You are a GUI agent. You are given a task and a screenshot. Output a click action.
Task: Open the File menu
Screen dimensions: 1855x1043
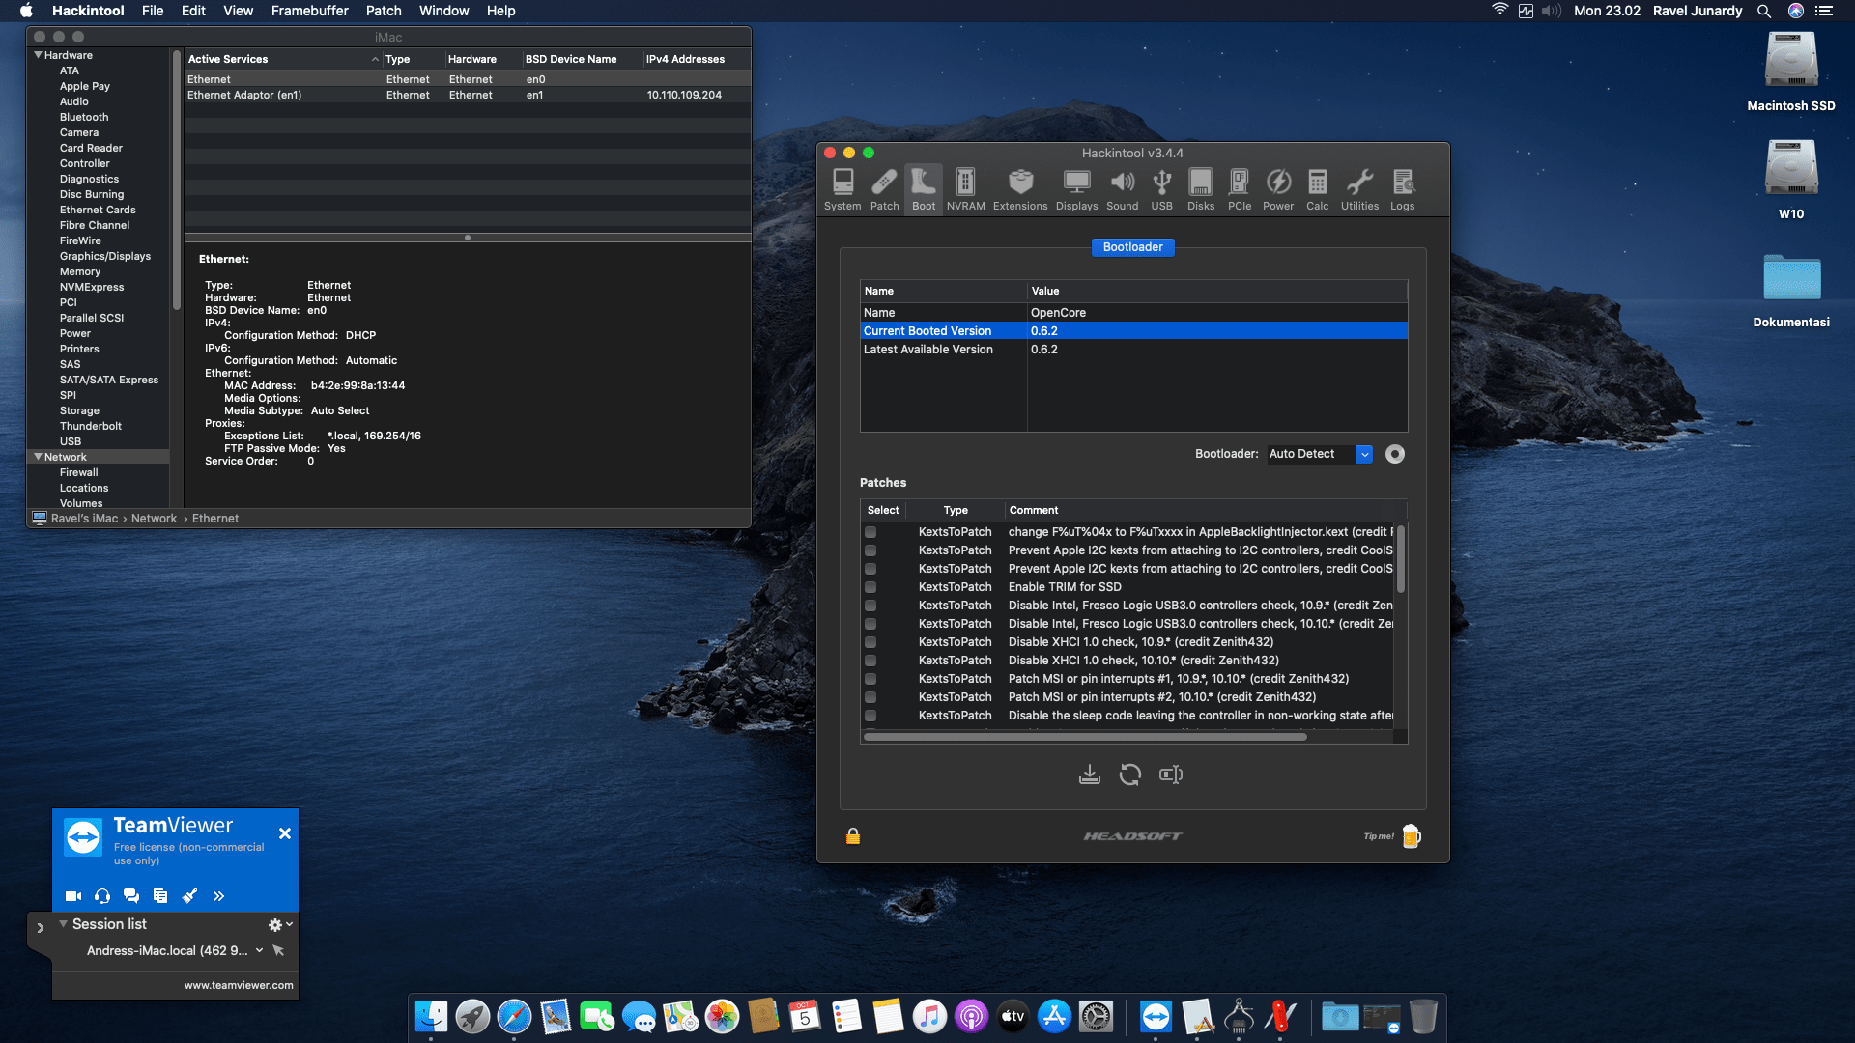pos(153,11)
